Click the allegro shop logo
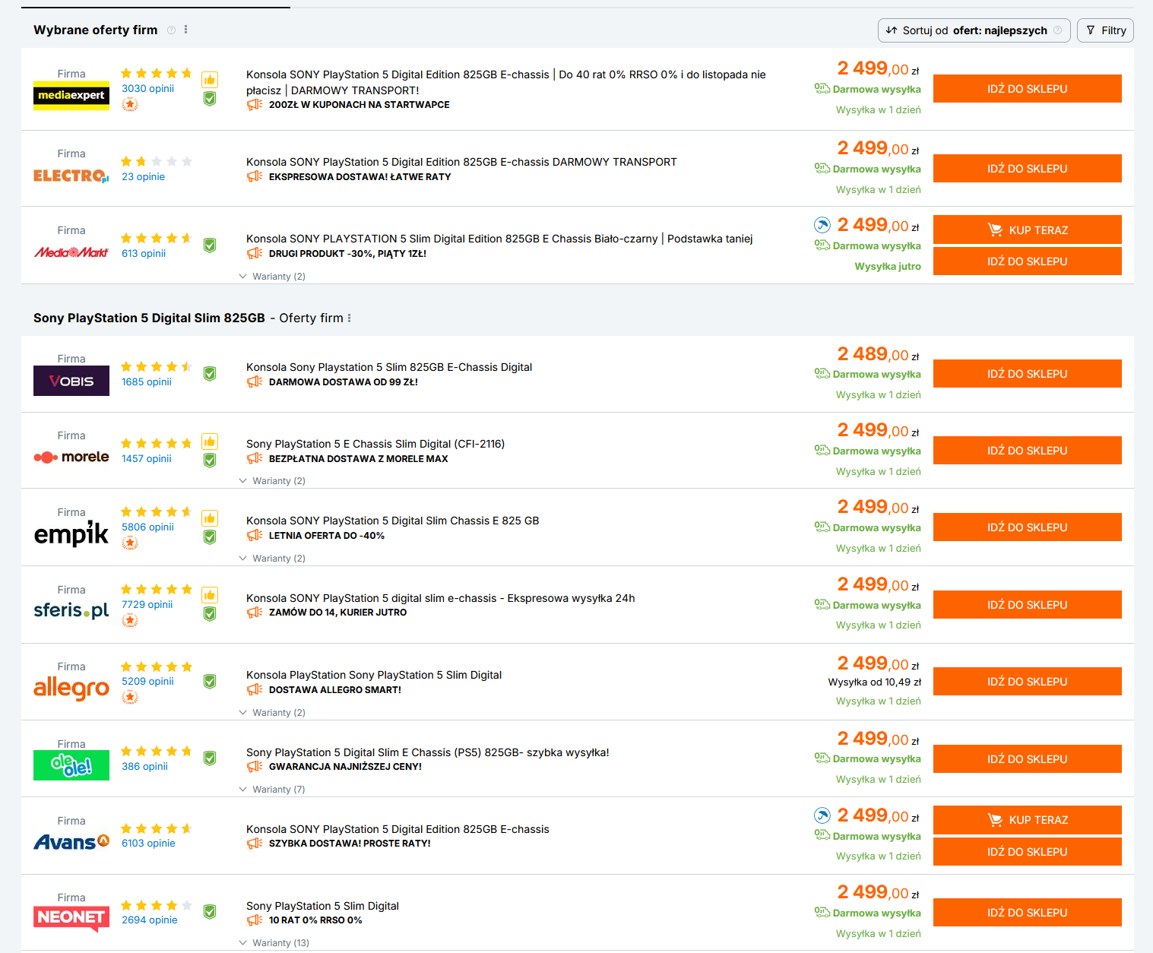 pyautogui.click(x=71, y=688)
